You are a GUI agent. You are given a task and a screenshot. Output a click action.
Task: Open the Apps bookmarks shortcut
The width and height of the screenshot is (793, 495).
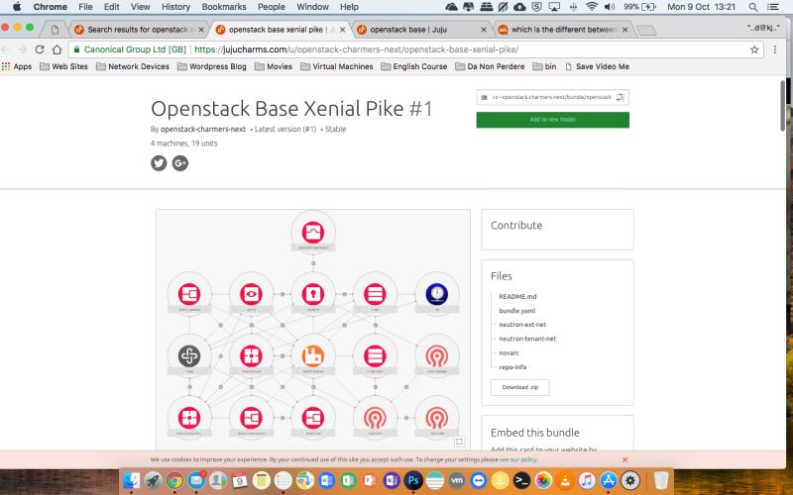point(17,66)
